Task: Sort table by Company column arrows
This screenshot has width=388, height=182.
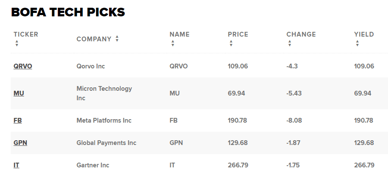Action: pyautogui.click(x=117, y=39)
